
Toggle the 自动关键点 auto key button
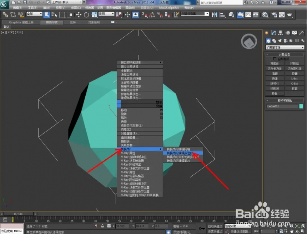[x=215, y=226]
